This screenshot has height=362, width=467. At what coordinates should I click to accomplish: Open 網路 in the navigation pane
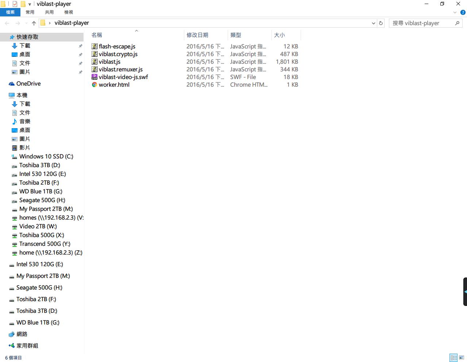pyautogui.click(x=22, y=334)
